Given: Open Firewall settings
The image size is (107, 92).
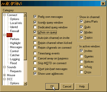Looking at the screenshot, I should tap(15, 31).
